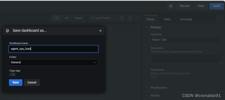Open dashboard settings gear icon
225x100 pixels.
click(171, 6)
